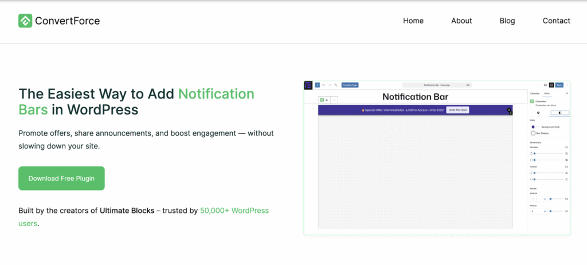Click the document overview icon by Translate Page
Screen dimensions: 587x265
tap(336, 85)
